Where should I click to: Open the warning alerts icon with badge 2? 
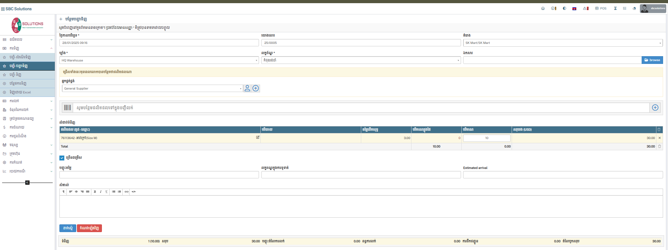click(x=585, y=8)
